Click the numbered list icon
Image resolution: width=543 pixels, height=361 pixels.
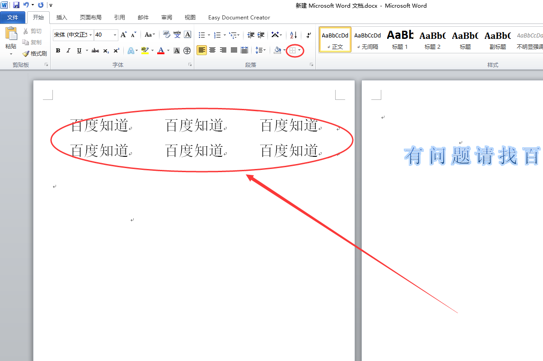(x=217, y=35)
